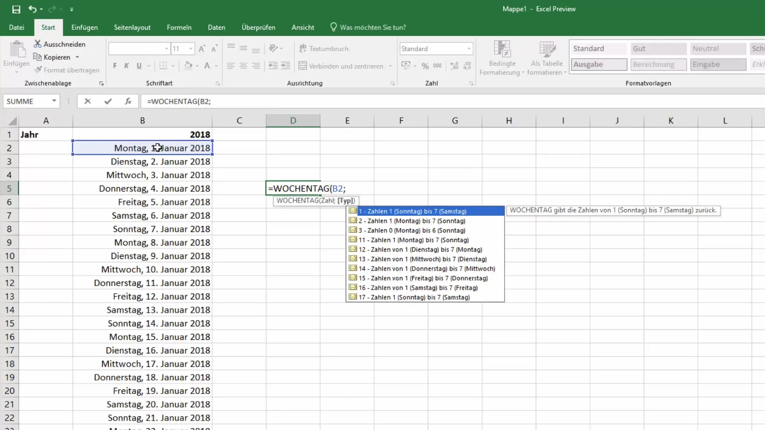Click decrease indent icon
This screenshot has width=765, height=430.
(x=273, y=66)
